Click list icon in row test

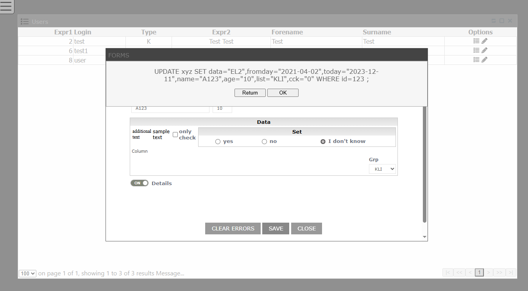tap(476, 41)
